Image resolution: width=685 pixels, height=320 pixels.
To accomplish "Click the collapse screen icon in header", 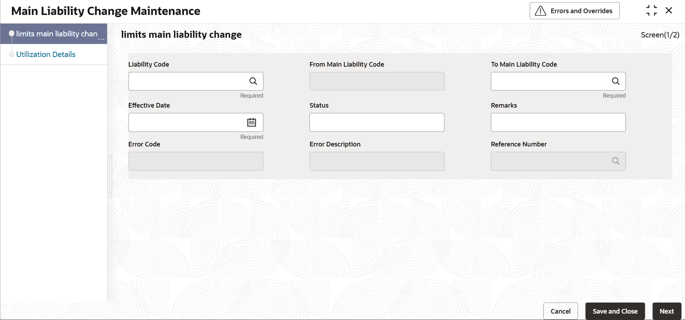I will 651,11.
